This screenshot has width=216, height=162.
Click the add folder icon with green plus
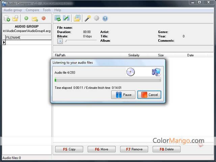tap(35, 19)
